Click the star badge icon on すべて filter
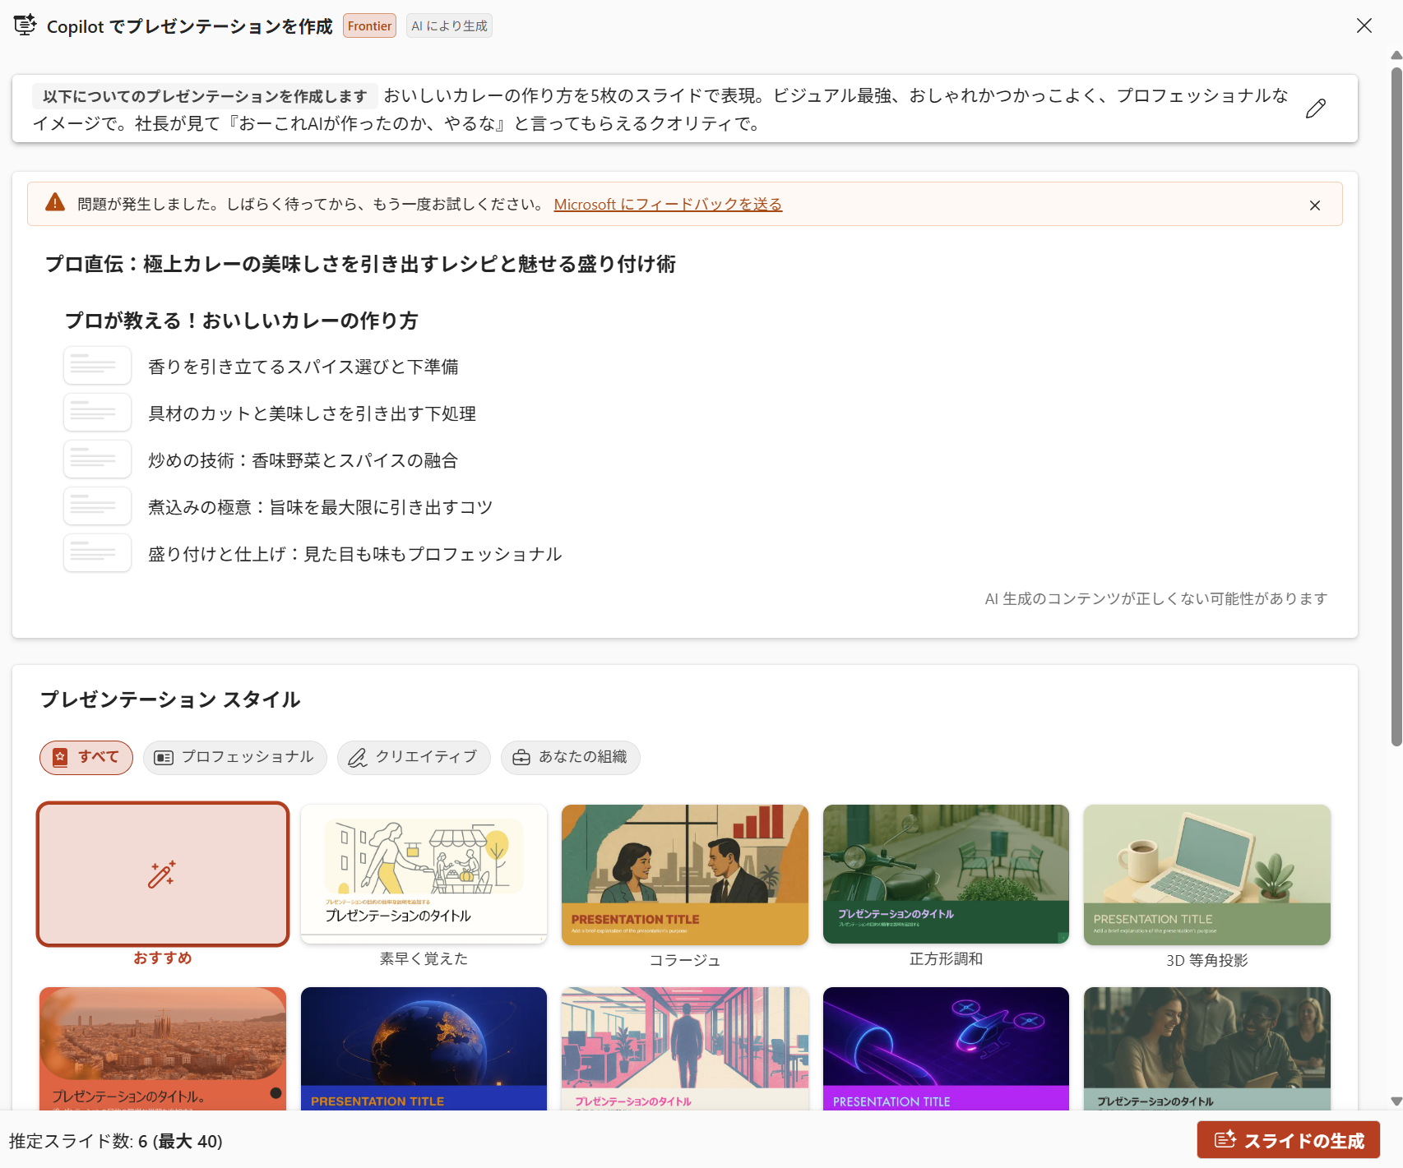 [60, 757]
